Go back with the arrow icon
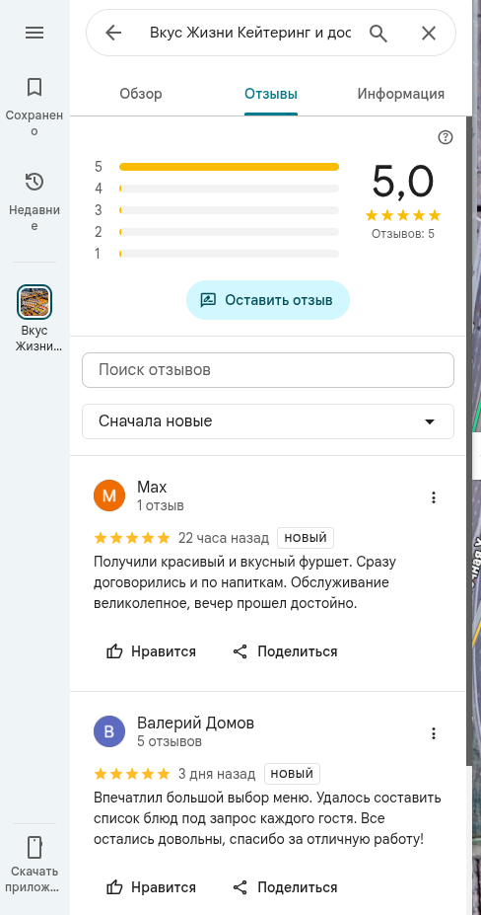 (113, 33)
